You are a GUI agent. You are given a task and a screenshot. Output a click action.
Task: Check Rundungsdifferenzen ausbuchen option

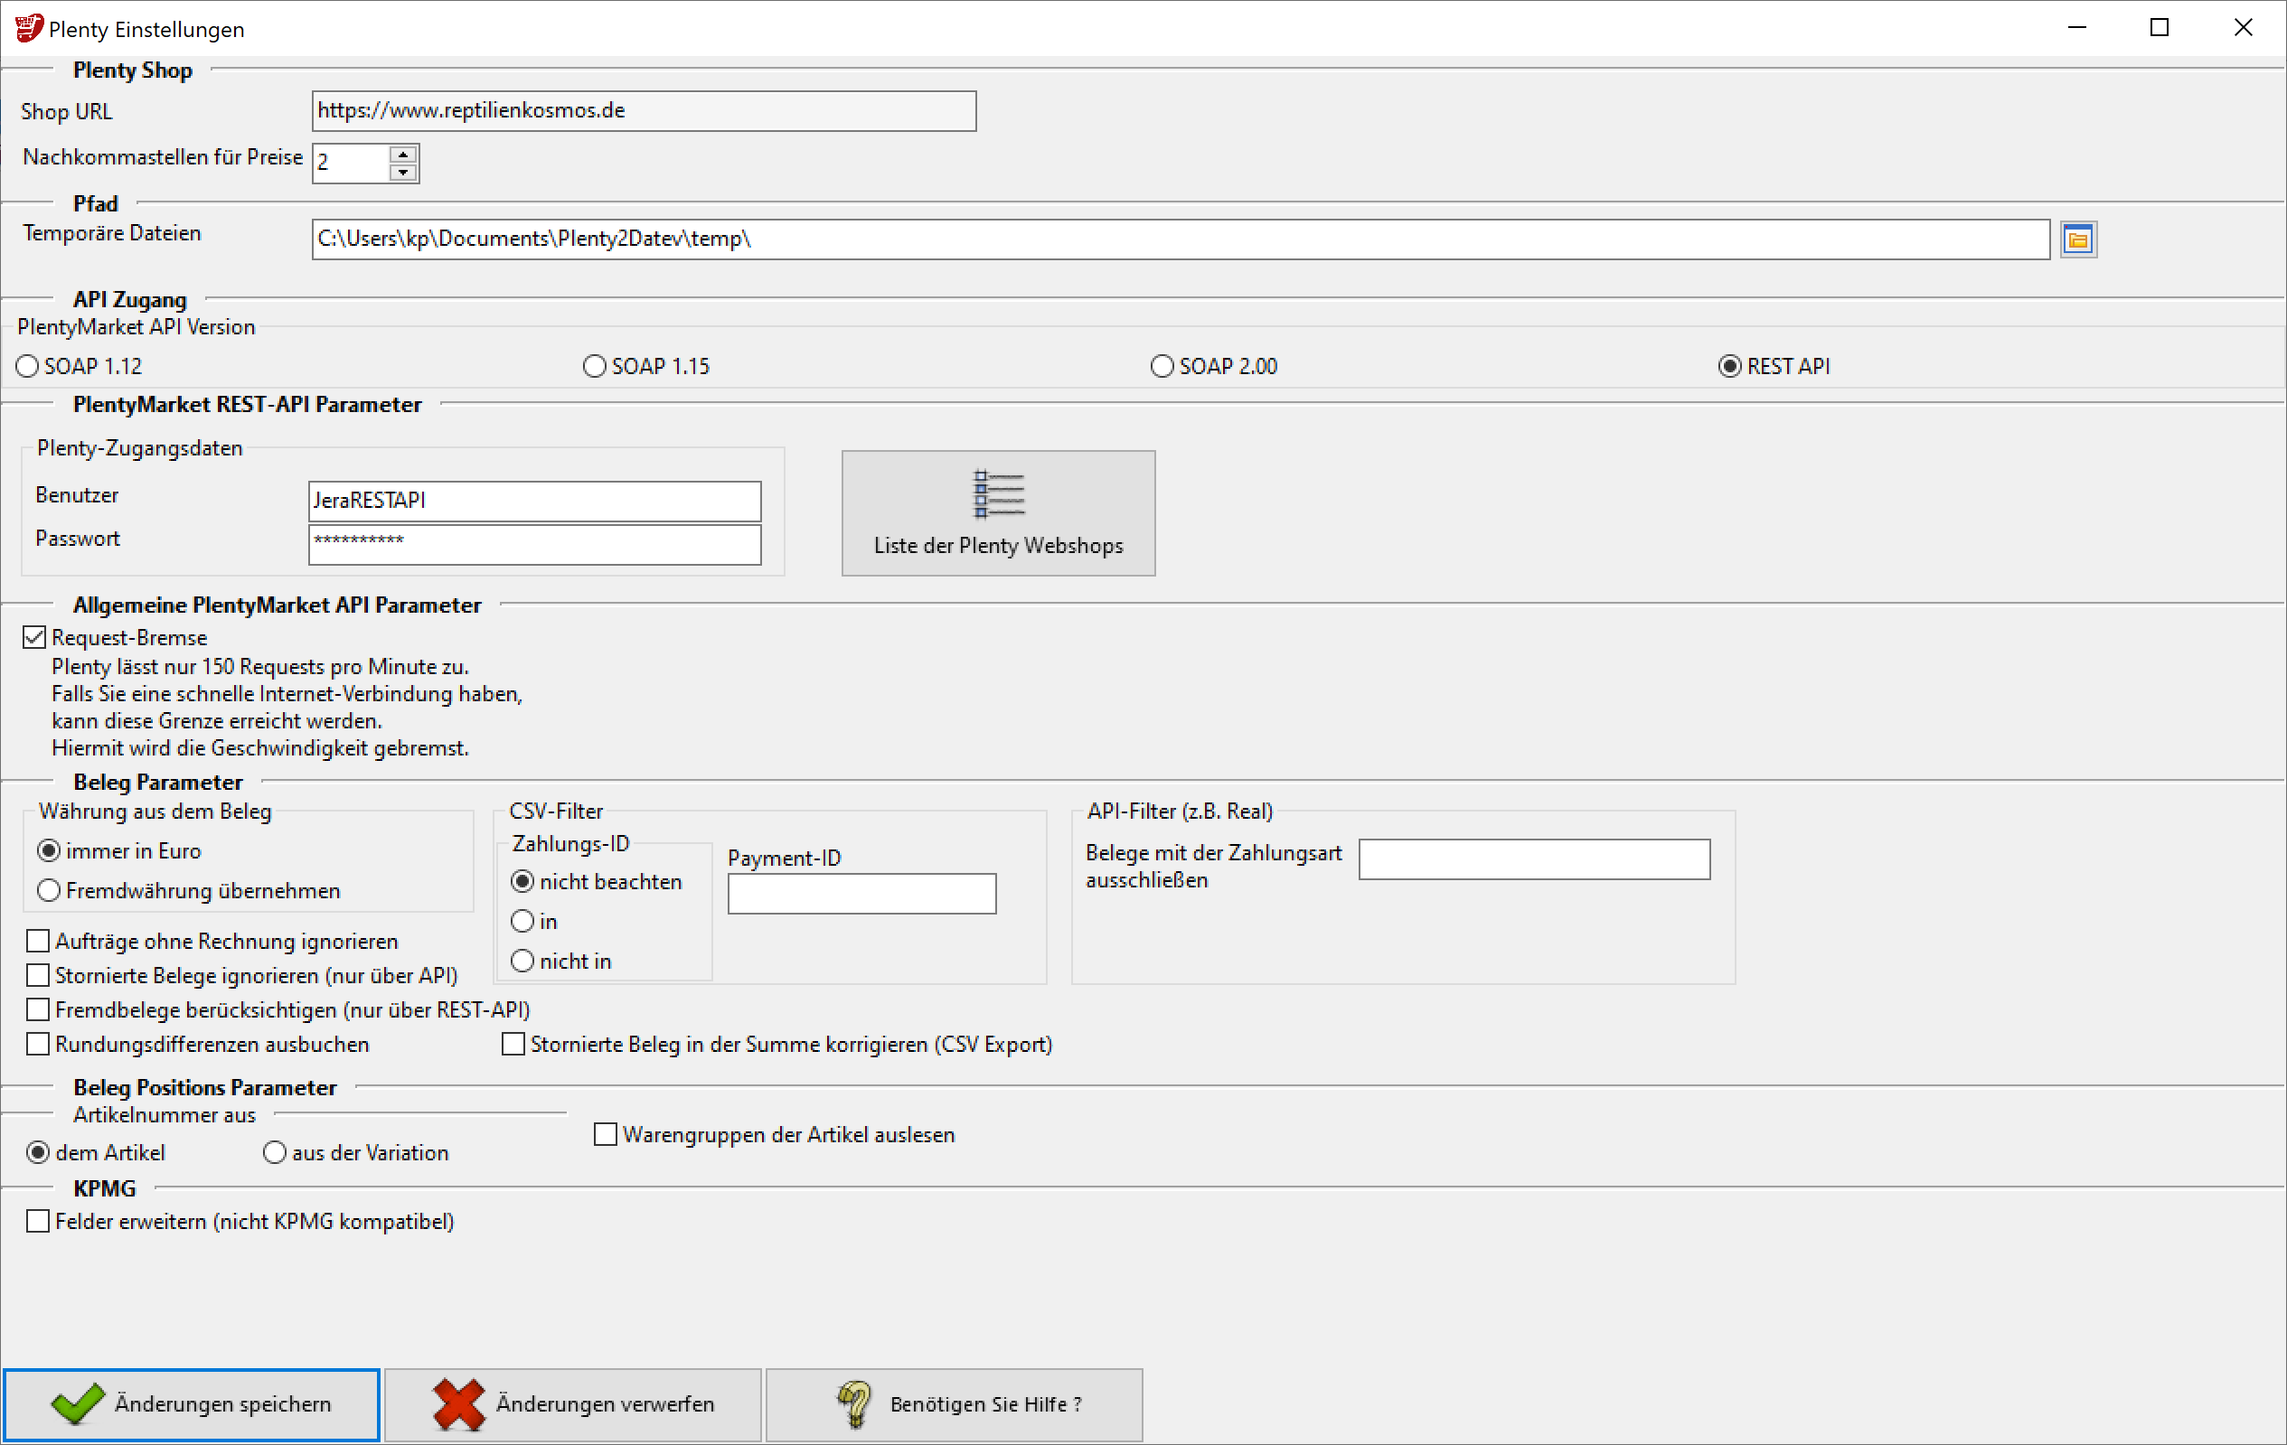38,1044
